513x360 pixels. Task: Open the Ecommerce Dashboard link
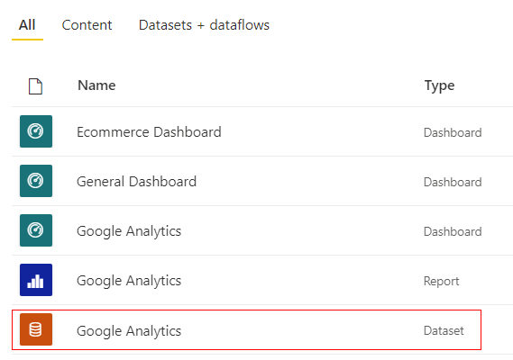[149, 132]
